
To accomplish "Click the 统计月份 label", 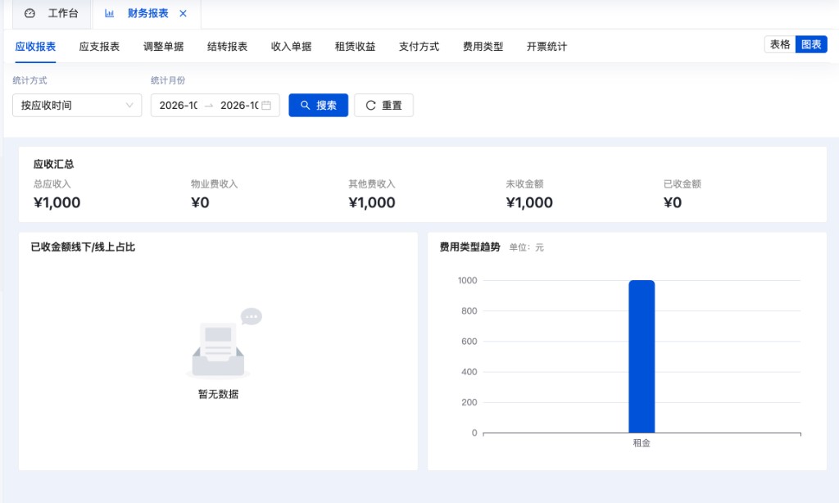I will [x=168, y=80].
